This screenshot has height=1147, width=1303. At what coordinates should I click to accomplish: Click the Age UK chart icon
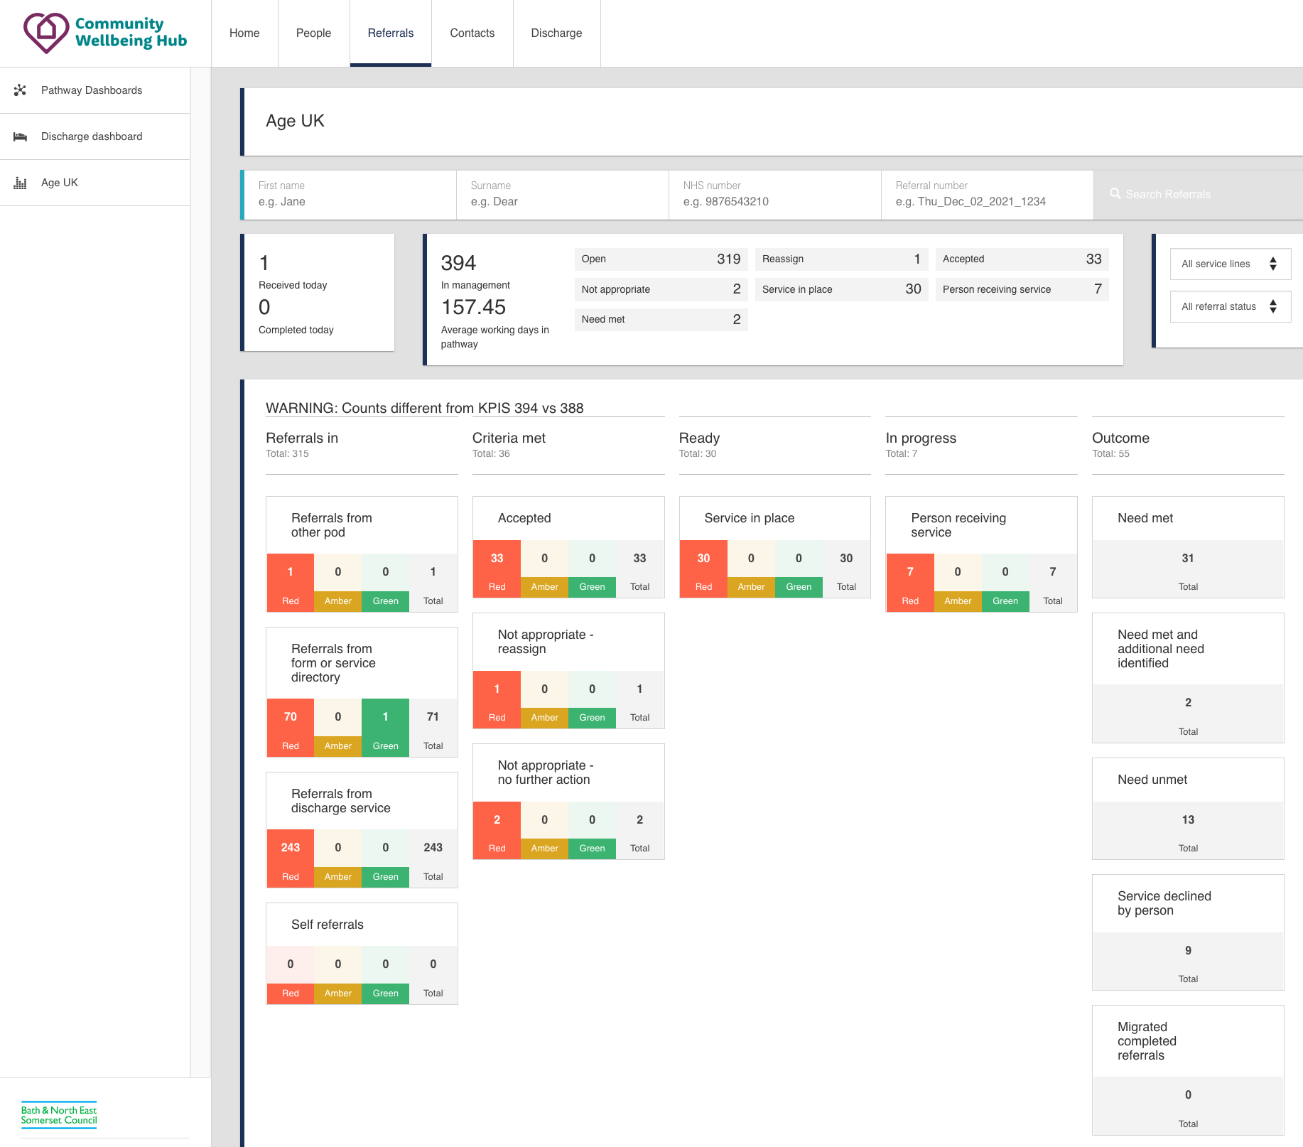point(20,183)
